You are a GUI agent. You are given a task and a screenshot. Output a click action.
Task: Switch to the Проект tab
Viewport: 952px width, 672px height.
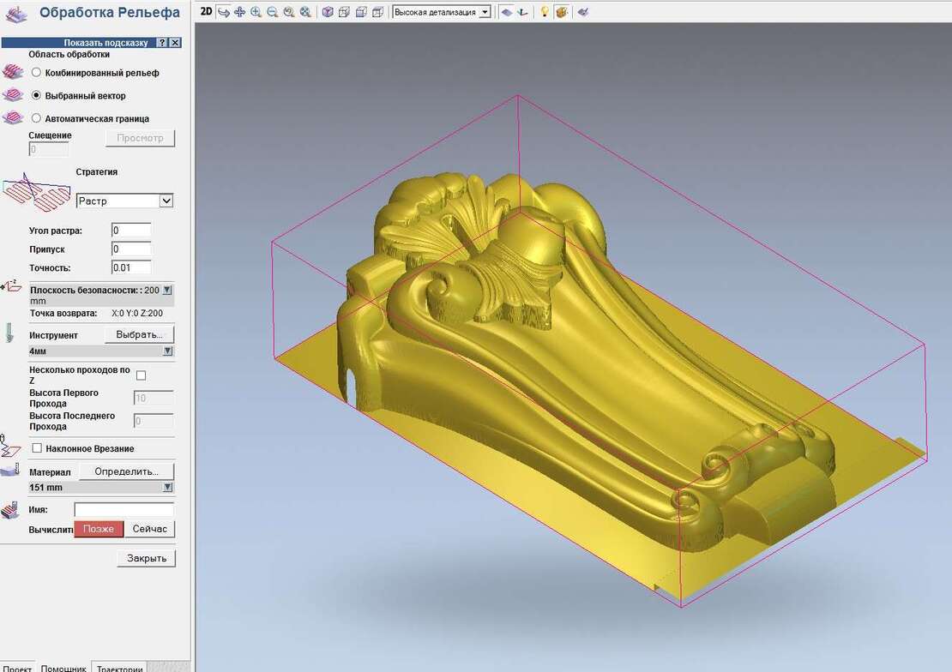(x=16, y=668)
